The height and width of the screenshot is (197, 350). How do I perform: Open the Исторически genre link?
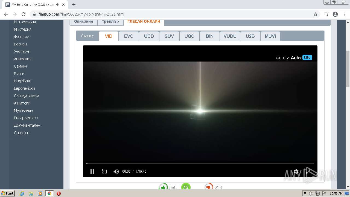click(x=26, y=22)
